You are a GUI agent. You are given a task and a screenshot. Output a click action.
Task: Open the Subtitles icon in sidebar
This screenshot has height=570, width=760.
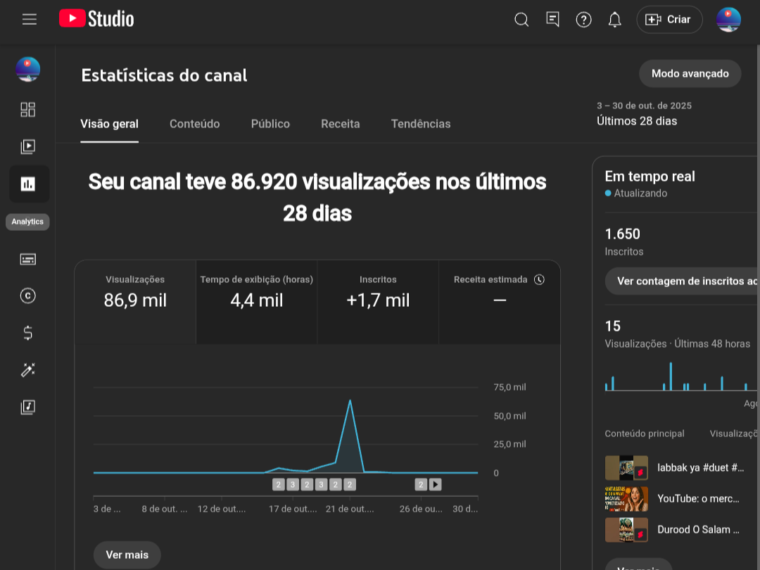coord(27,259)
